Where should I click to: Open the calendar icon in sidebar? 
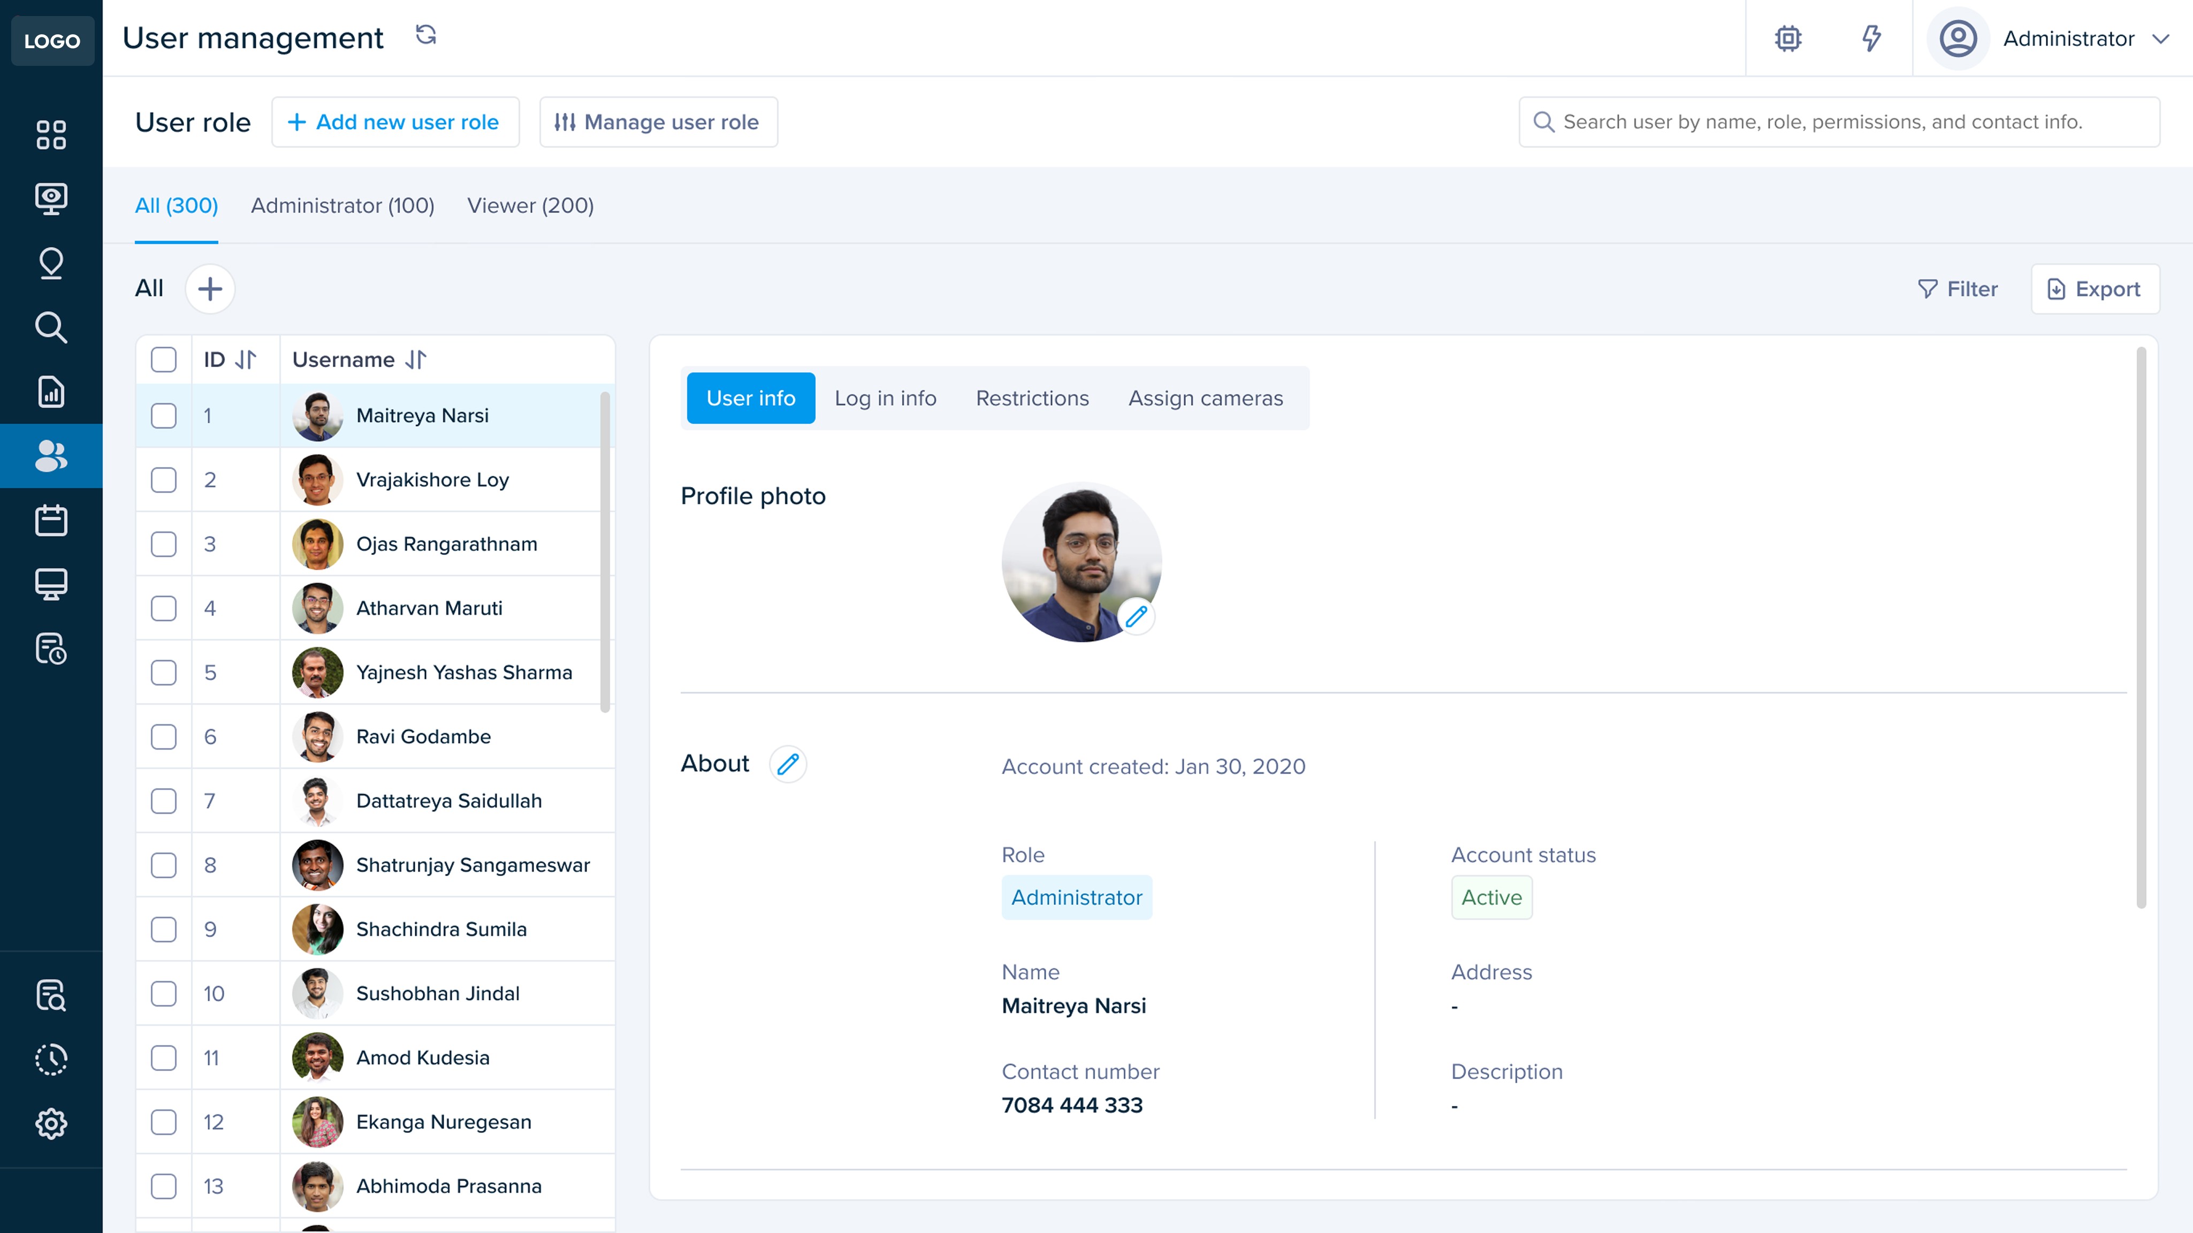51,520
